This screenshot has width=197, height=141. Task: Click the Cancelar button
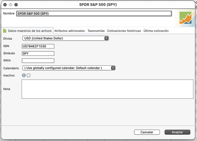[x=147, y=132]
